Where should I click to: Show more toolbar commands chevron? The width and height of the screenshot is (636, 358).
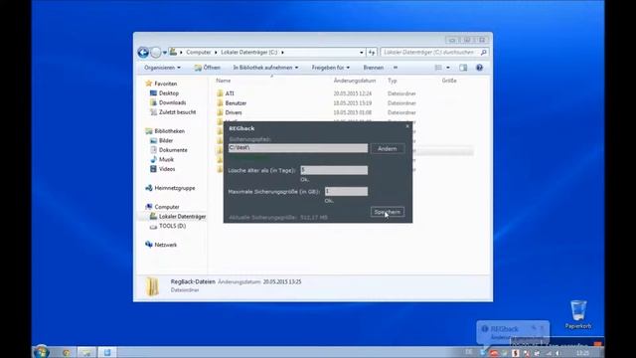(x=396, y=68)
